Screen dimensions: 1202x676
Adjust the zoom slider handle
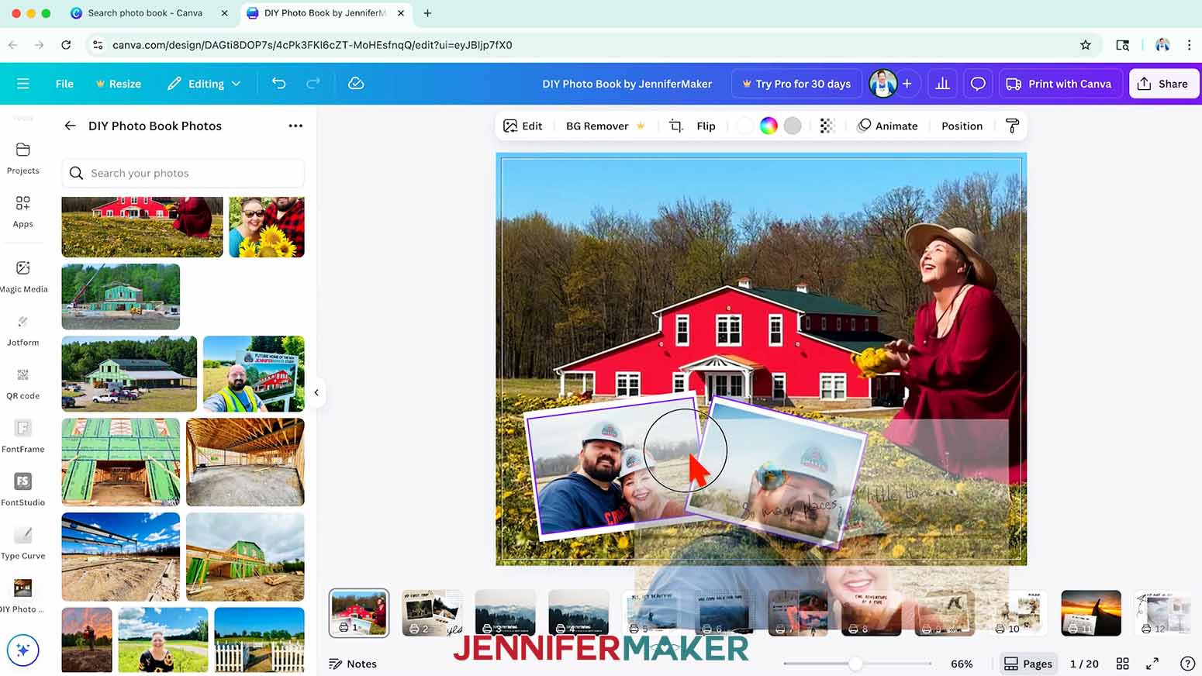click(x=855, y=664)
